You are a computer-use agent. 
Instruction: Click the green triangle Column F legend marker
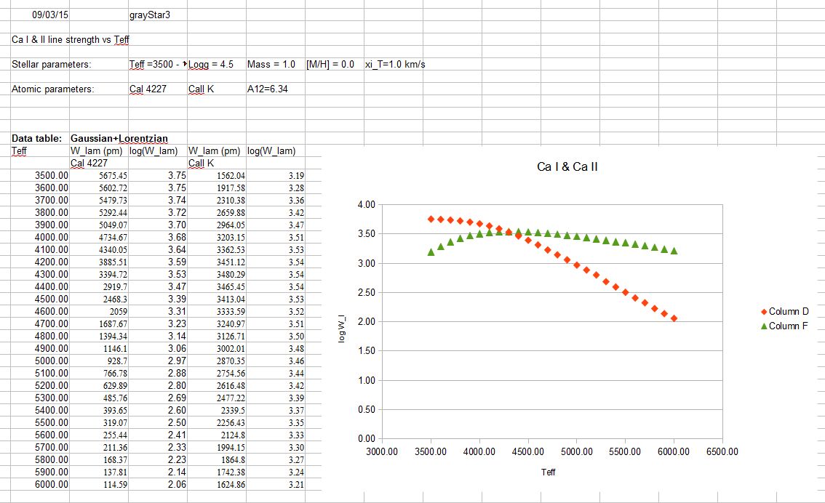763,326
